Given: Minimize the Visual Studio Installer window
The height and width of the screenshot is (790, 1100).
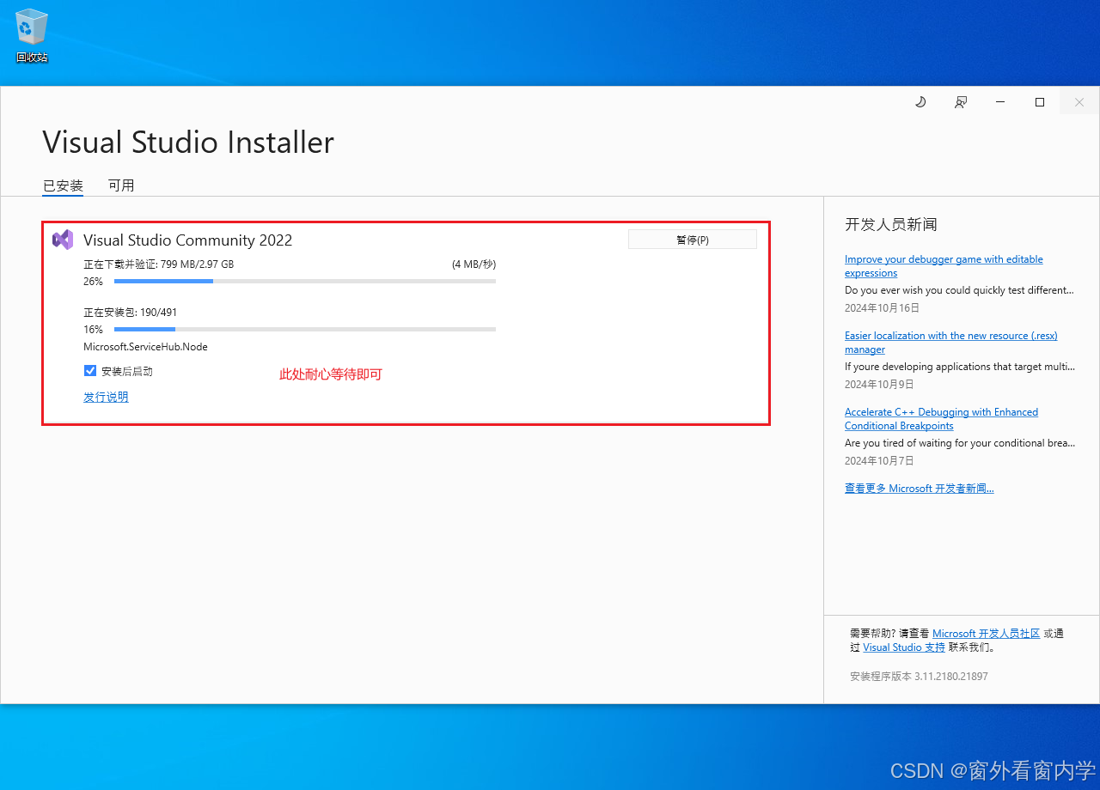Looking at the screenshot, I should tap(1000, 101).
